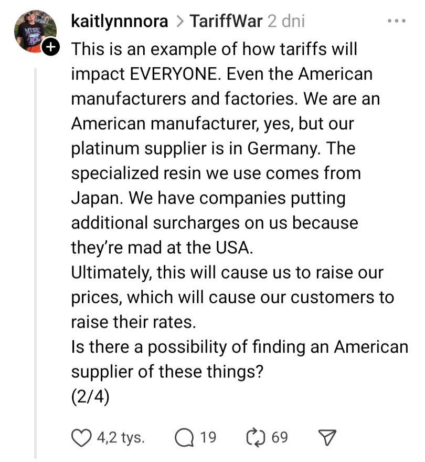Click the kaitlynnnora username

tap(120, 22)
